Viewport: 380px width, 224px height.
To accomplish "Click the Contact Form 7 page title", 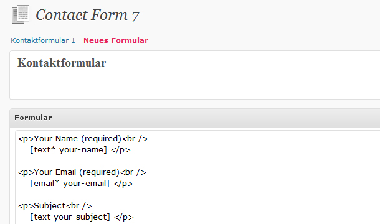I will pos(87,16).
